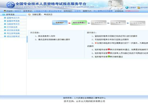Image resolution: width=148 pixels, height=105 pixels.
Task: Open 打印报名表 in the sidebar
Action: 12,27
